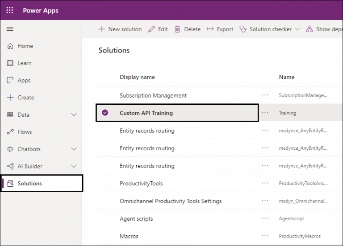
Task: Open the Subscription Management solution
Action: point(153,96)
